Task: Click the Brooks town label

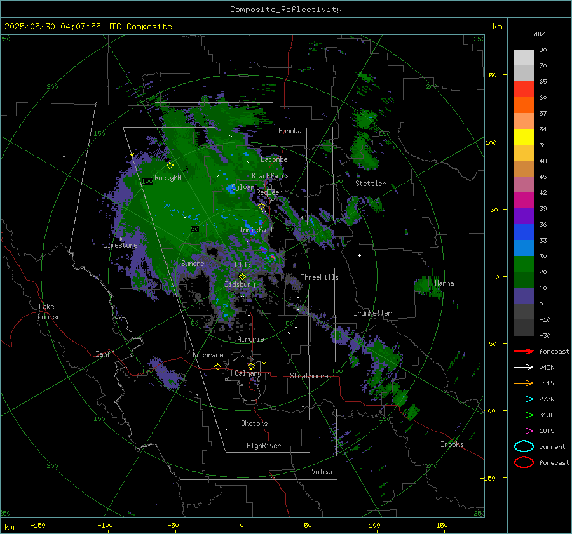Action: (452, 444)
